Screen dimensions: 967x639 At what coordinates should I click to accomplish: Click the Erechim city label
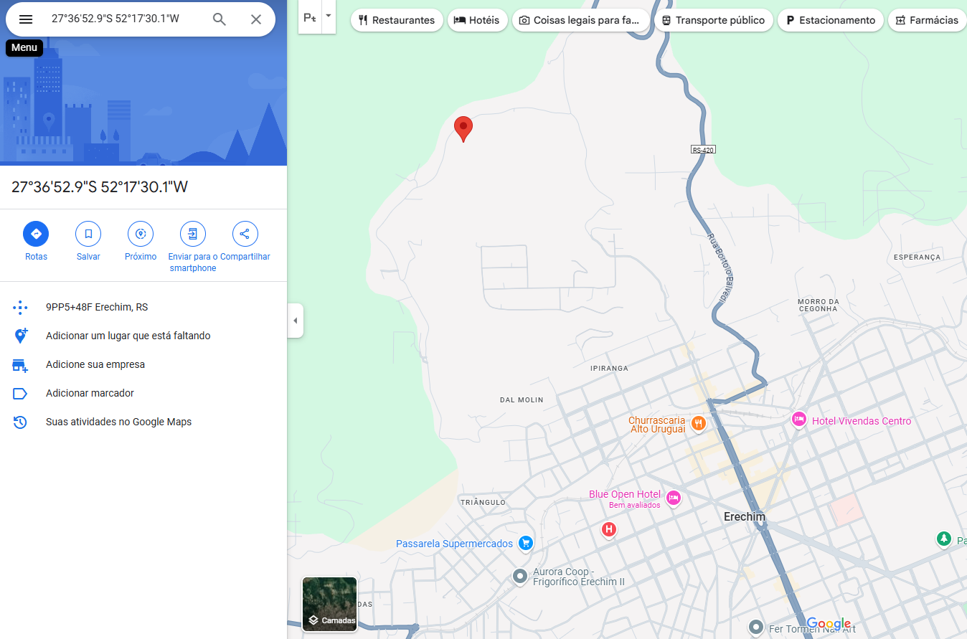coord(745,517)
